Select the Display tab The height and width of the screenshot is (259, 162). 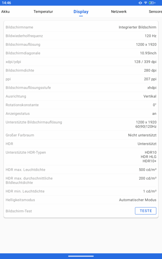tap(81, 12)
